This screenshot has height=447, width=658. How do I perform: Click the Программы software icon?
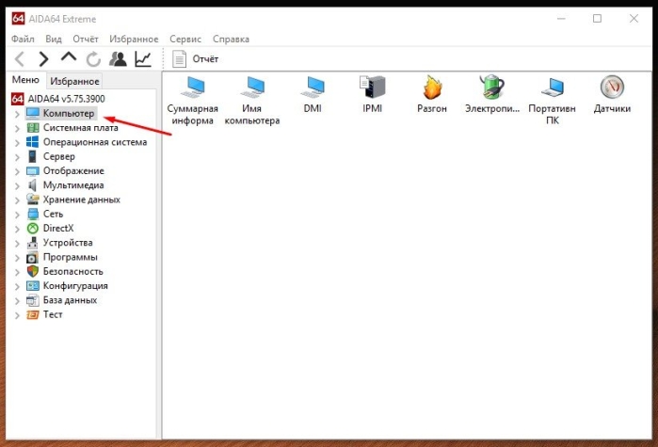pyautogui.click(x=32, y=257)
